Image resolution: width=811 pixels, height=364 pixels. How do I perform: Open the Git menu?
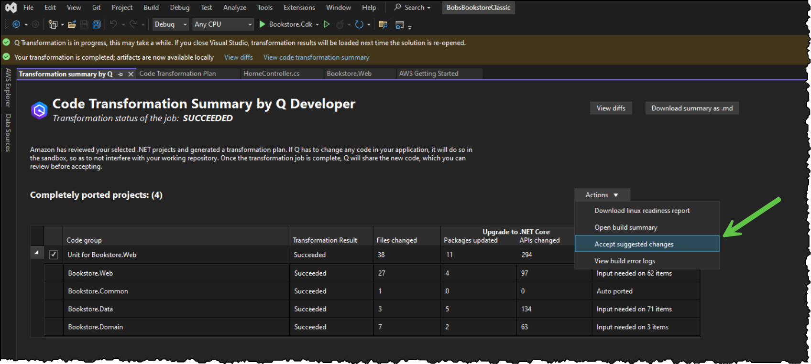(x=96, y=8)
